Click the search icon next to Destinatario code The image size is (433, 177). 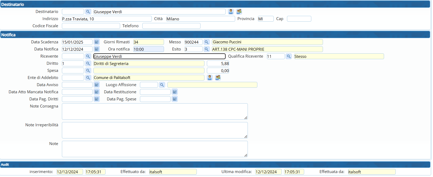(88, 12)
